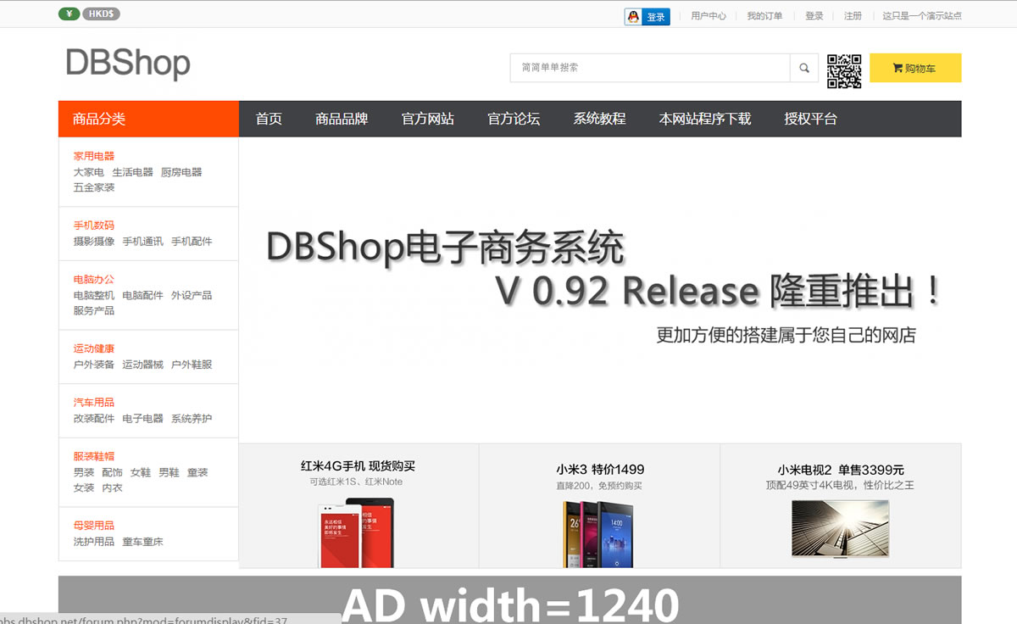Switch currency to HKD$

pyautogui.click(x=102, y=14)
